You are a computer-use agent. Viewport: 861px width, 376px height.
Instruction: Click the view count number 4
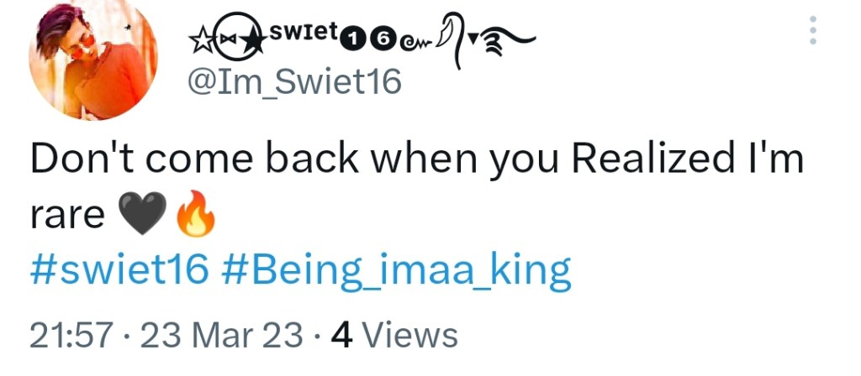point(341,336)
